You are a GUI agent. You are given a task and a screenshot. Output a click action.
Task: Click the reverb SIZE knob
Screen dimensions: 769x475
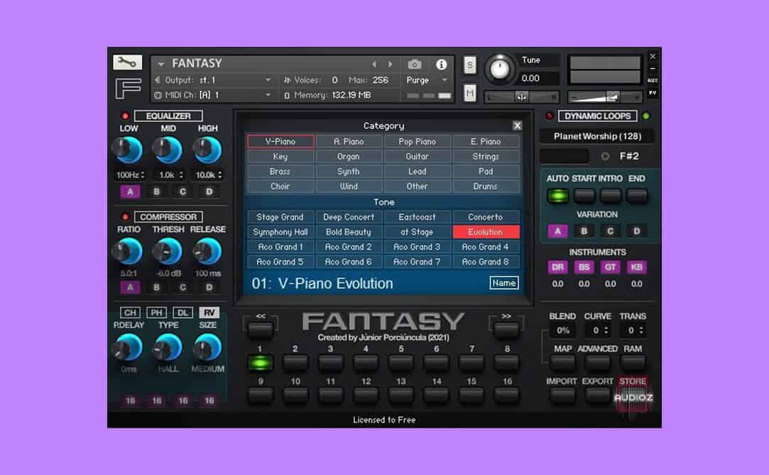207,347
